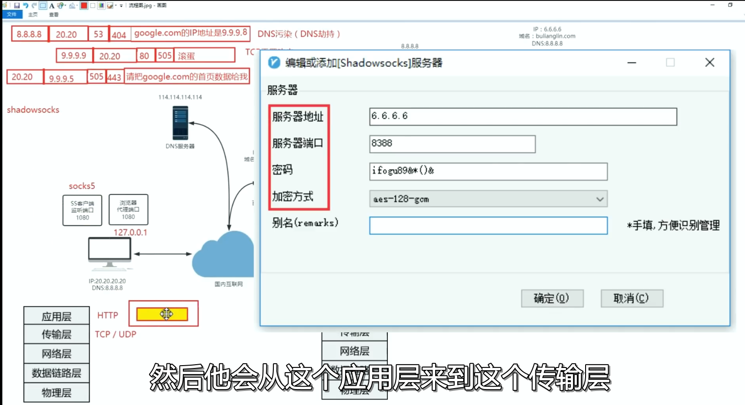Click the 9.9.9.5 cell in third packet row
Screen dimensions: 745x405
point(65,77)
